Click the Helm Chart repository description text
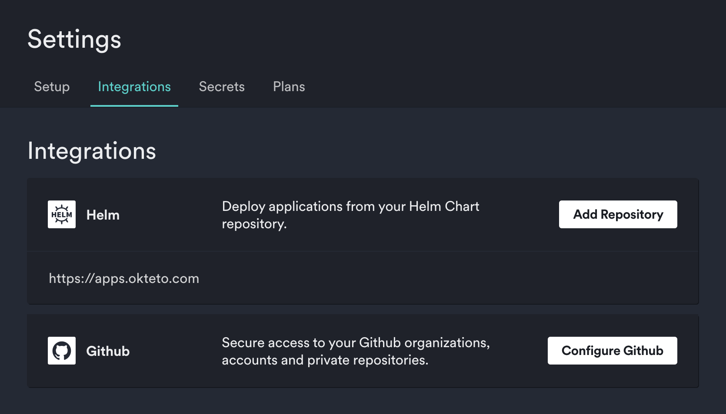The image size is (726, 414). 350,215
